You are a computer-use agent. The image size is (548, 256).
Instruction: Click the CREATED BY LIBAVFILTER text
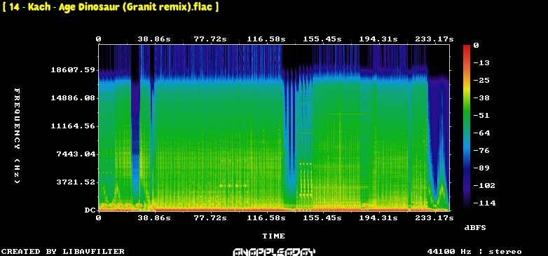click(x=63, y=252)
